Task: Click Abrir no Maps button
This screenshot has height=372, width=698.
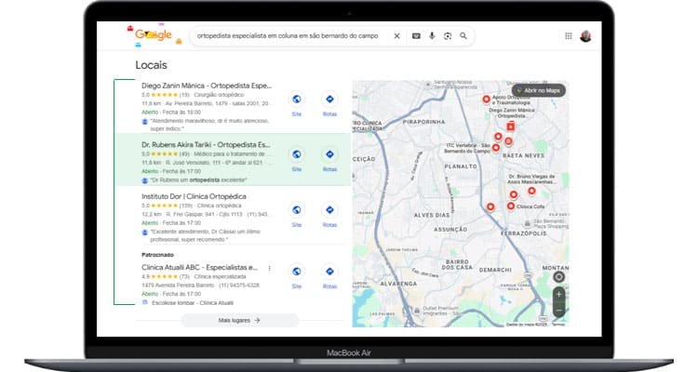Action: point(538,90)
